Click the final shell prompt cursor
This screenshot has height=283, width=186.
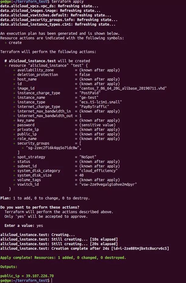pos(52,280)
